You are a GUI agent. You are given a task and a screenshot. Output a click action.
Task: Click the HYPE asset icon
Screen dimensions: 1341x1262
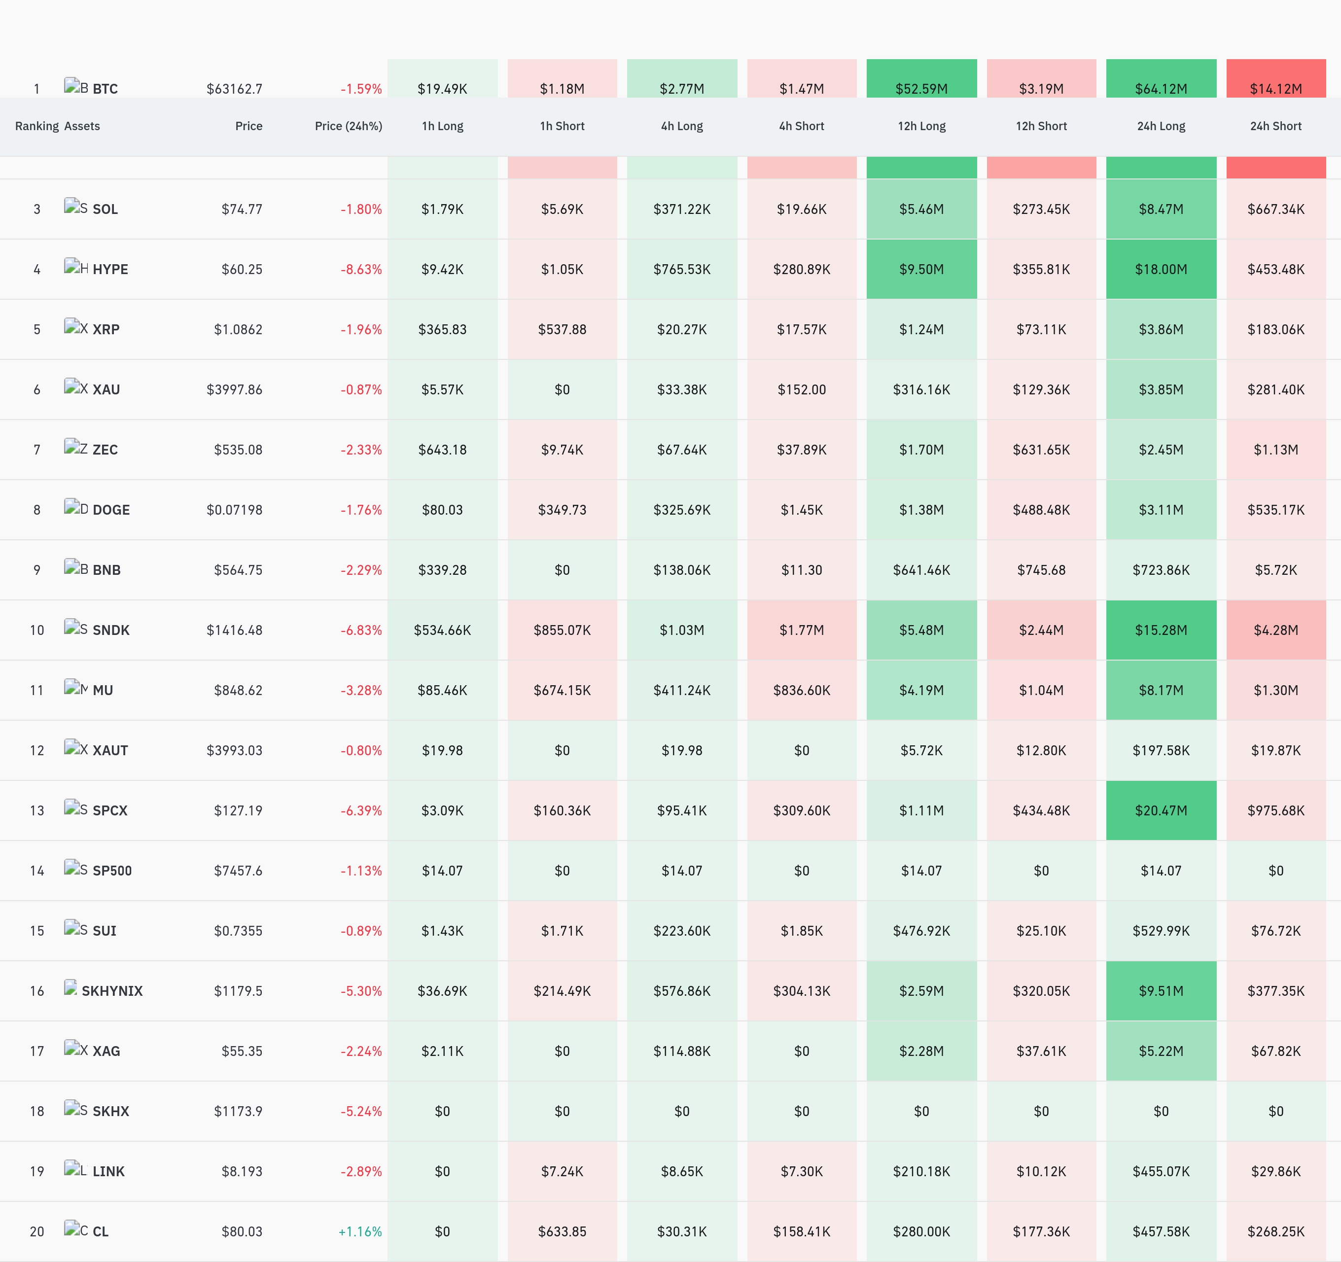76,266
